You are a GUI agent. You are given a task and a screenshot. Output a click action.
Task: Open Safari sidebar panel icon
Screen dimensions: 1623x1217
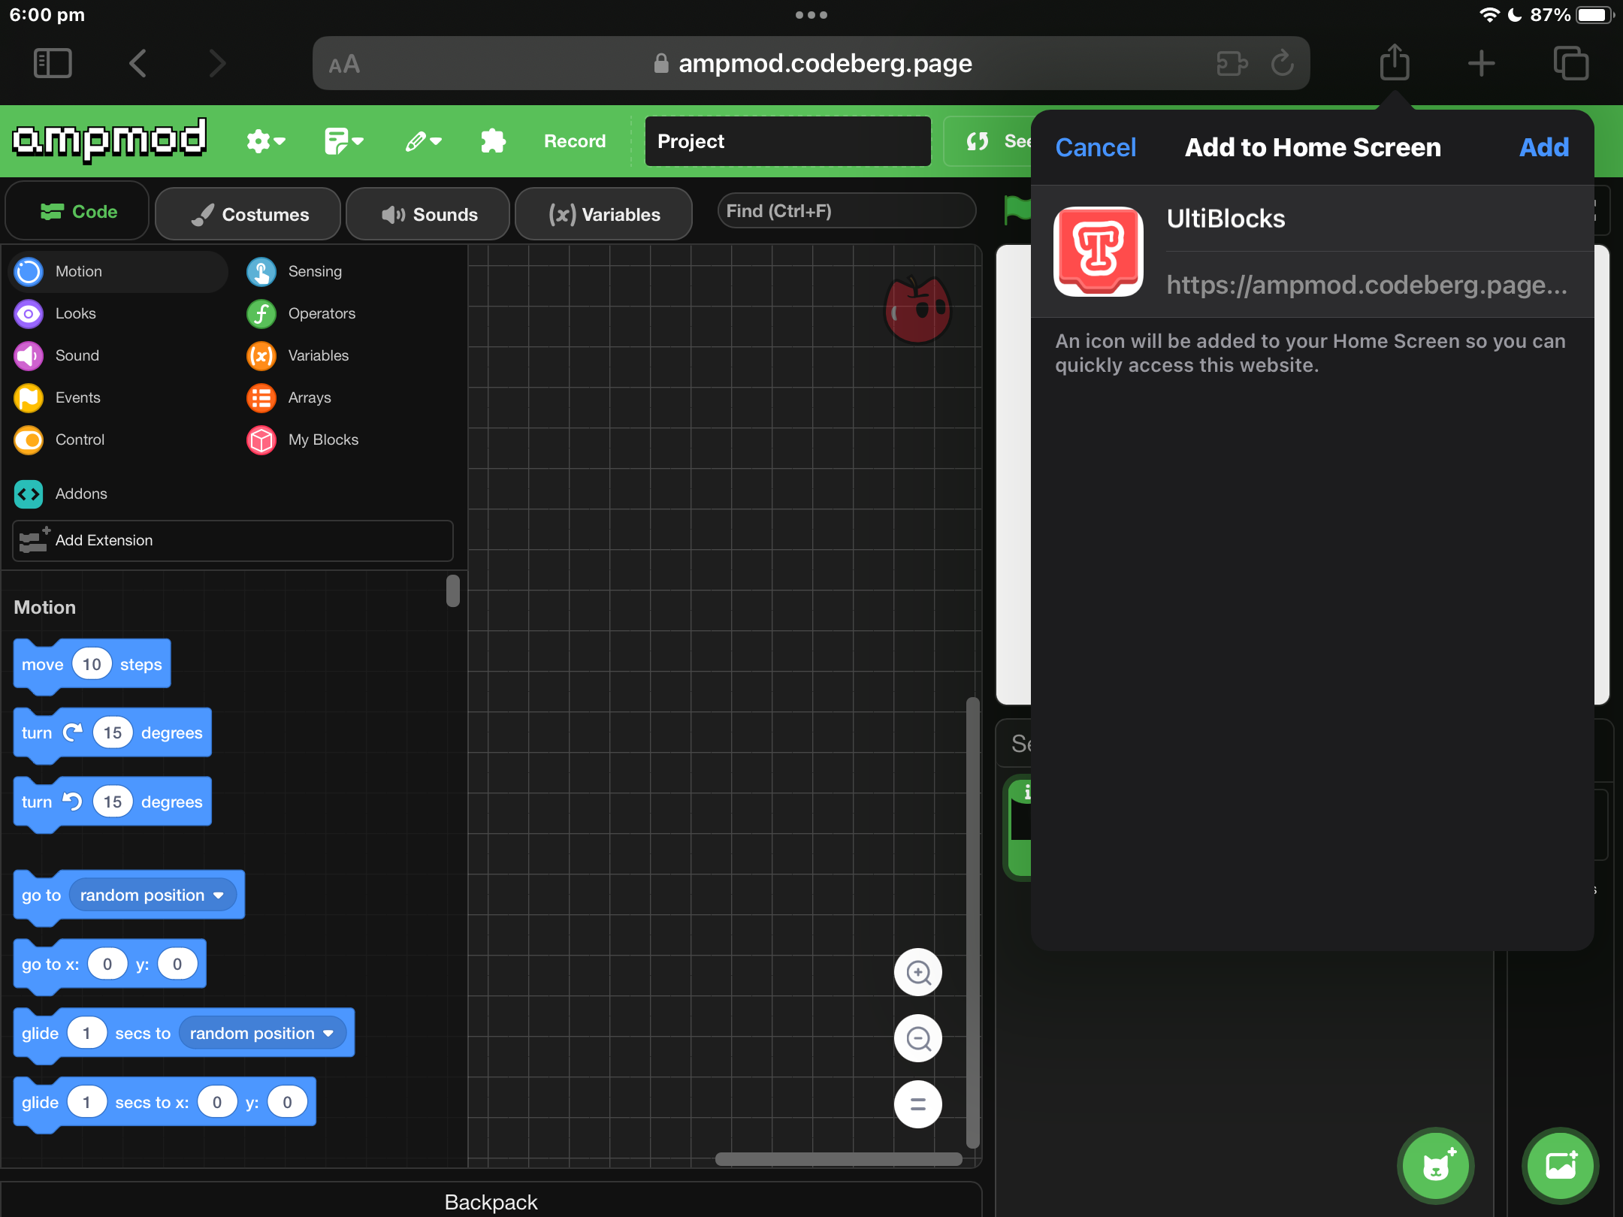(53, 63)
